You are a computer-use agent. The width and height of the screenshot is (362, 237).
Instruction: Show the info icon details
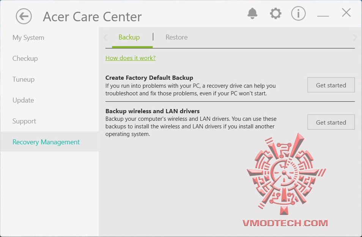(x=298, y=14)
